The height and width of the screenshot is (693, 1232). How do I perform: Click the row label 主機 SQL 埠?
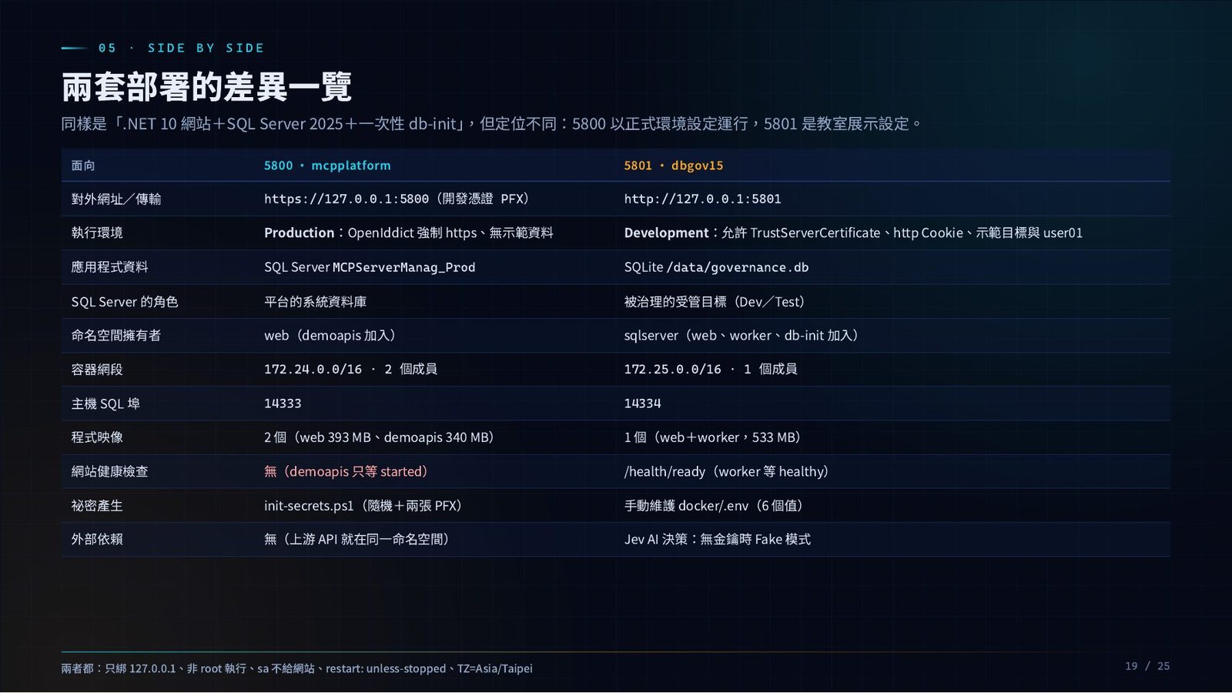tap(105, 403)
